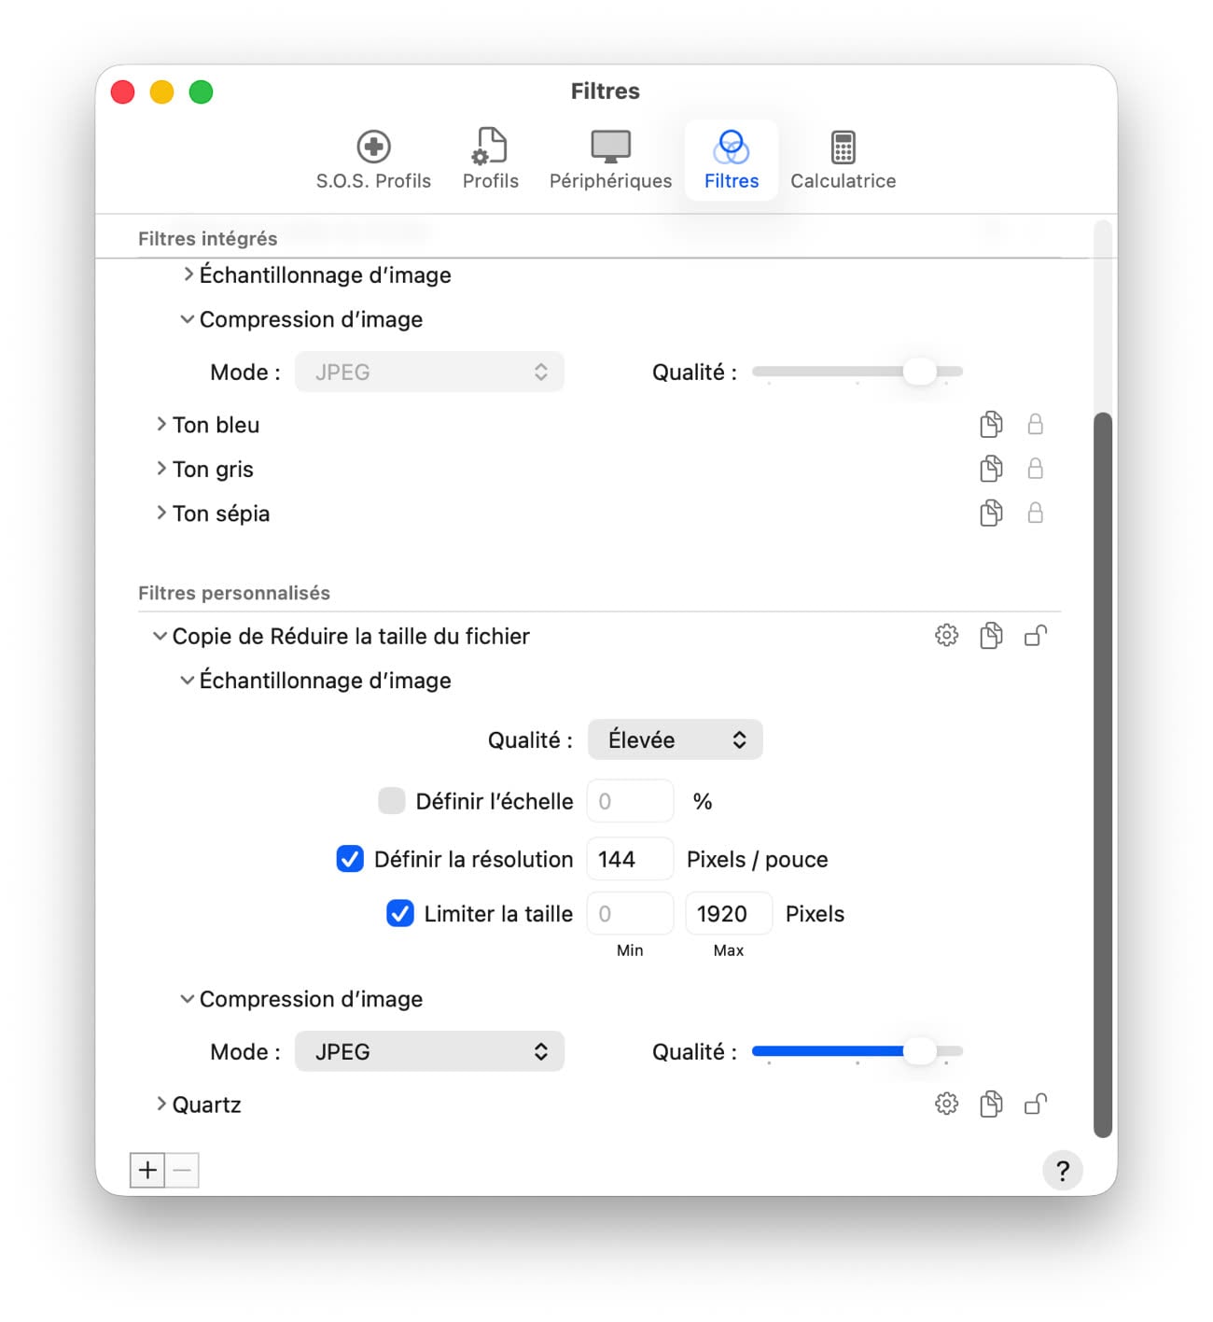
Task: Click the Max size field showing 1920
Action: click(x=728, y=913)
